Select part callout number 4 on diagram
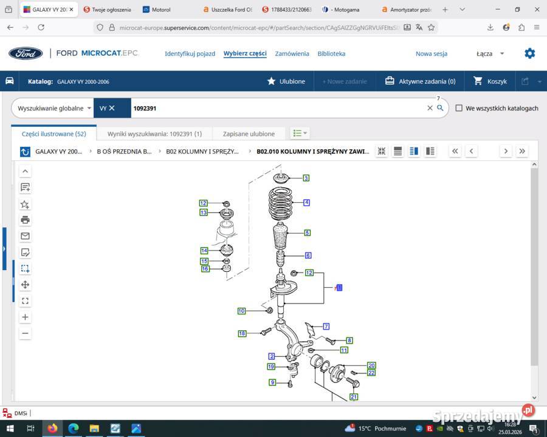 click(x=307, y=202)
